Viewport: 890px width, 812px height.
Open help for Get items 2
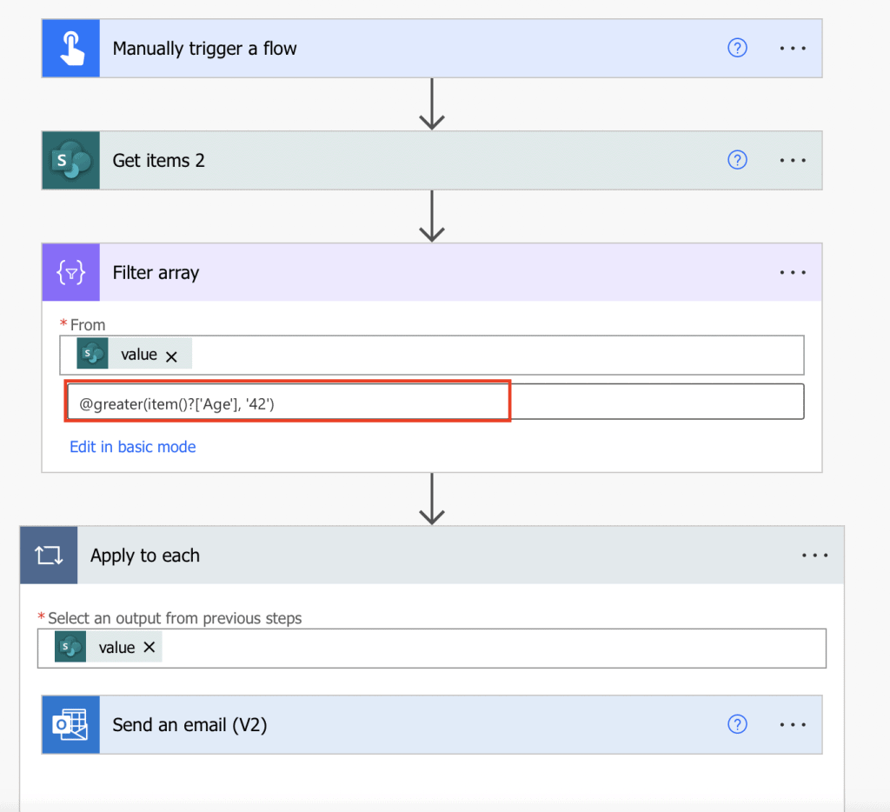737,160
